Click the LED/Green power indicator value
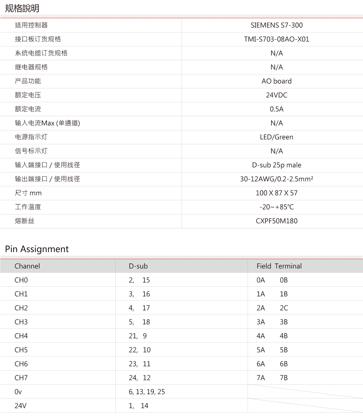 point(276,137)
